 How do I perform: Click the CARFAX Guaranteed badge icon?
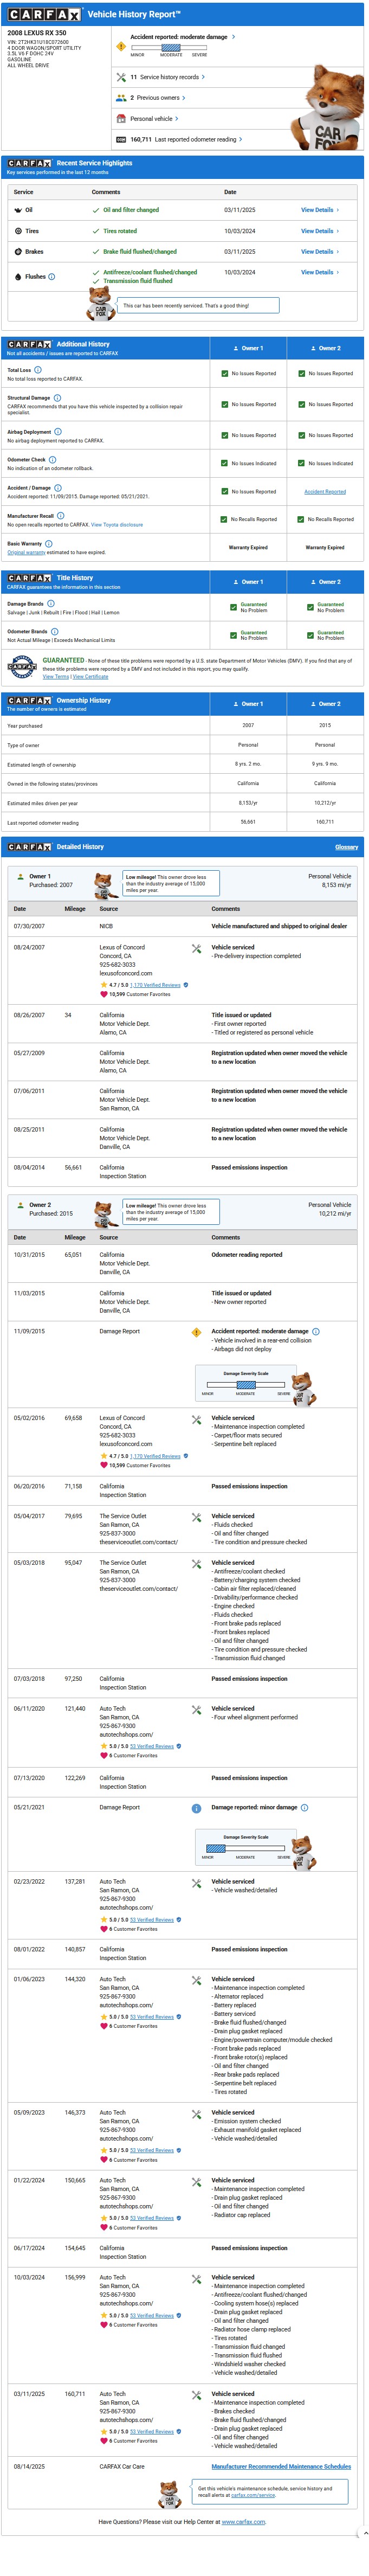click(x=22, y=666)
